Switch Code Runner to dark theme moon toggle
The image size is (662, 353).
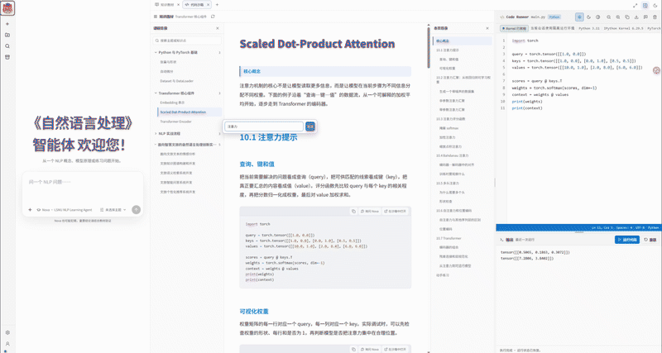point(588,17)
